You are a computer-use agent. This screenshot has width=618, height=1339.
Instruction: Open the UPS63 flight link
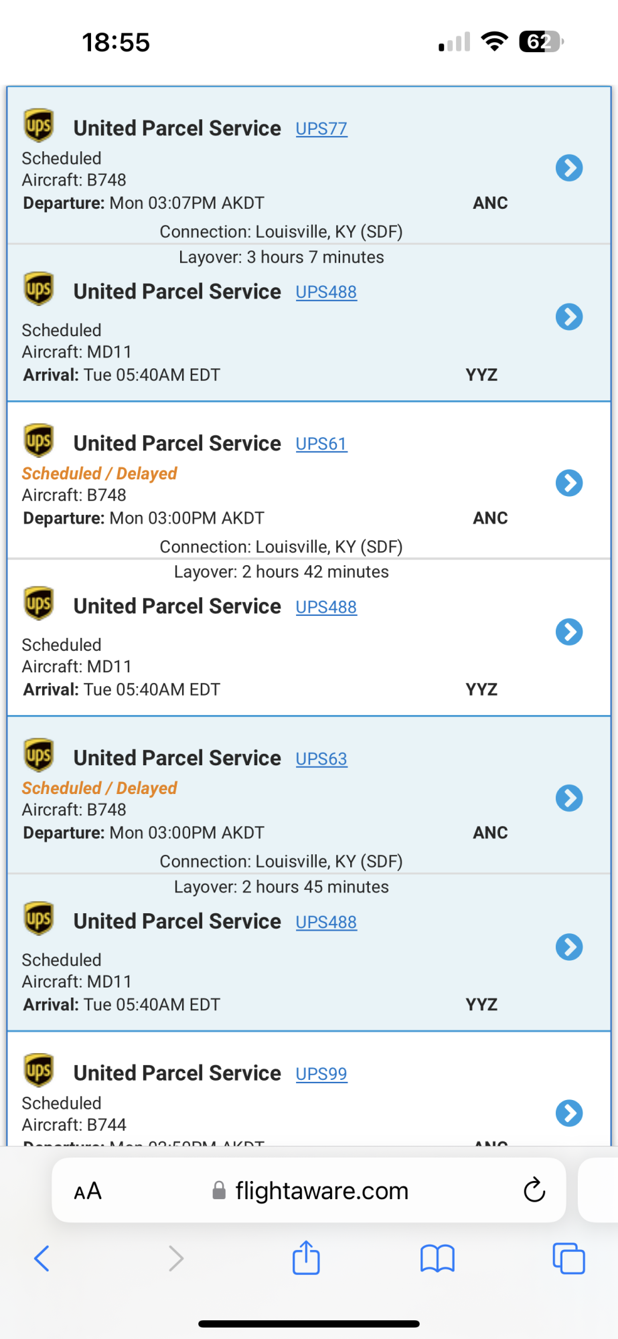(x=321, y=759)
